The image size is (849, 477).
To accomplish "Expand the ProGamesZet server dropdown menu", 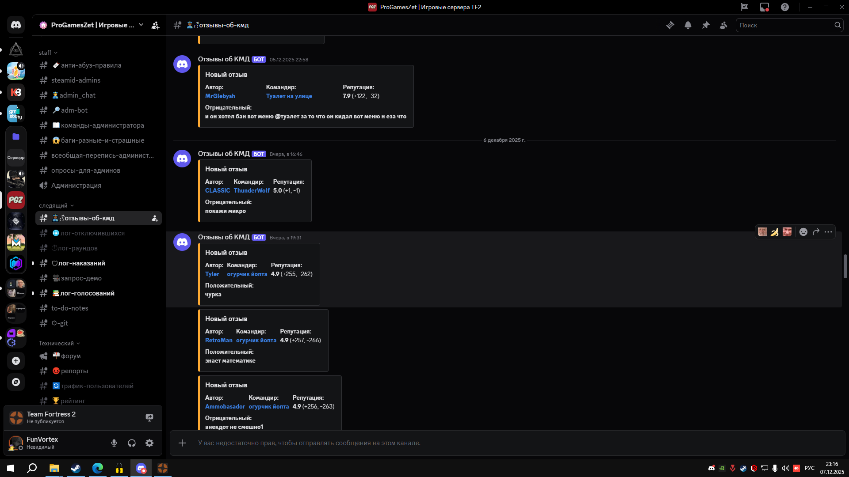I will pos(141,25).
